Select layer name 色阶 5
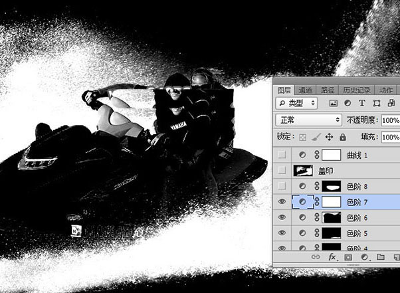 pyautogui.click(x=357, y=234)
